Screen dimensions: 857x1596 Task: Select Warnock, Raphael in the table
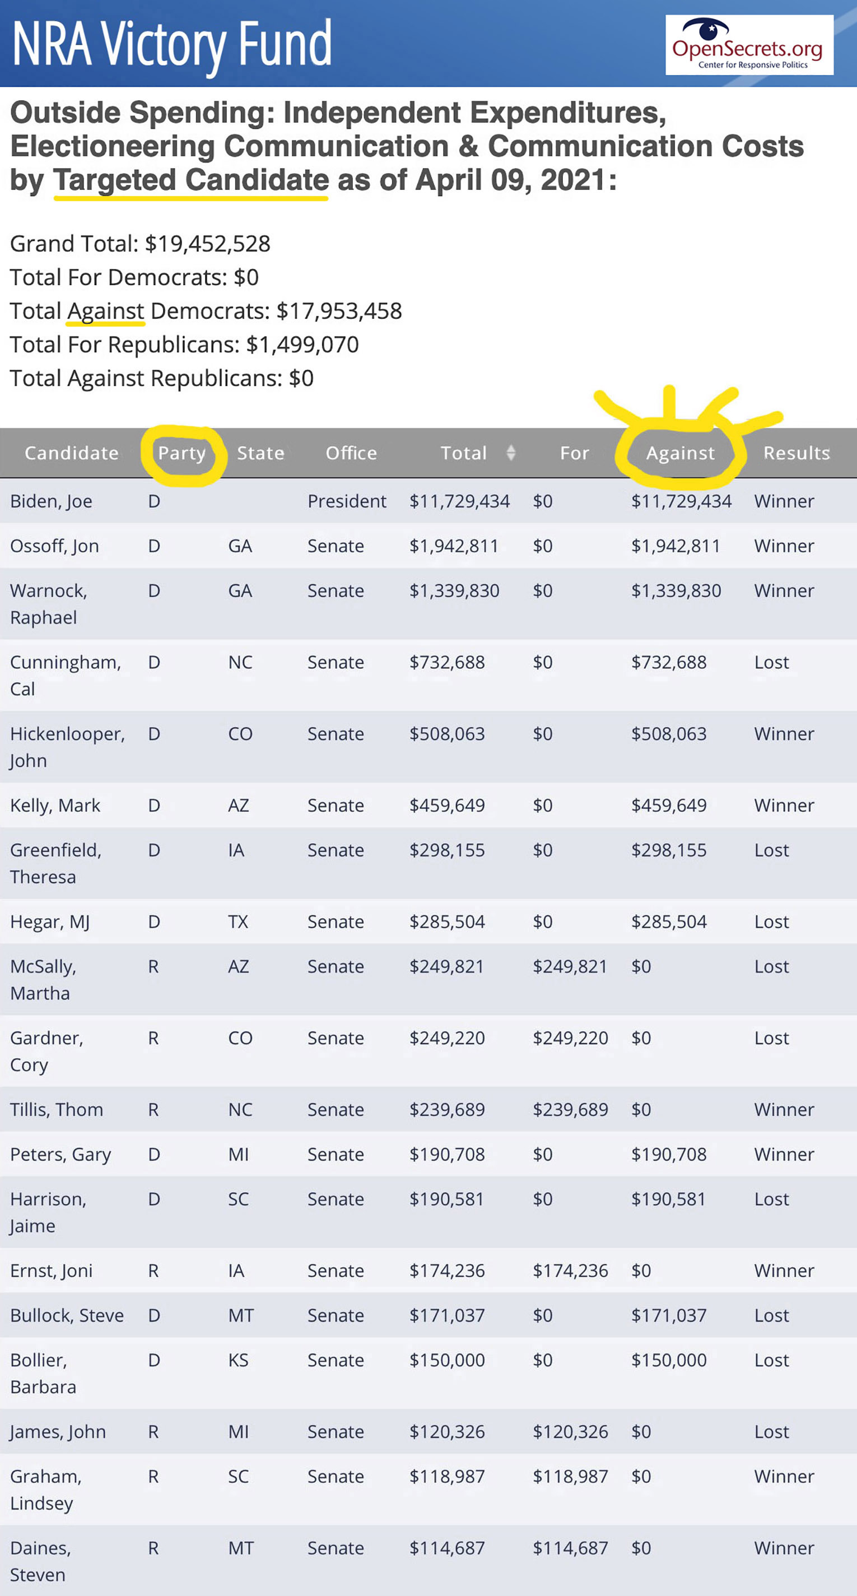pyautogui.click(x=48, y=604)
